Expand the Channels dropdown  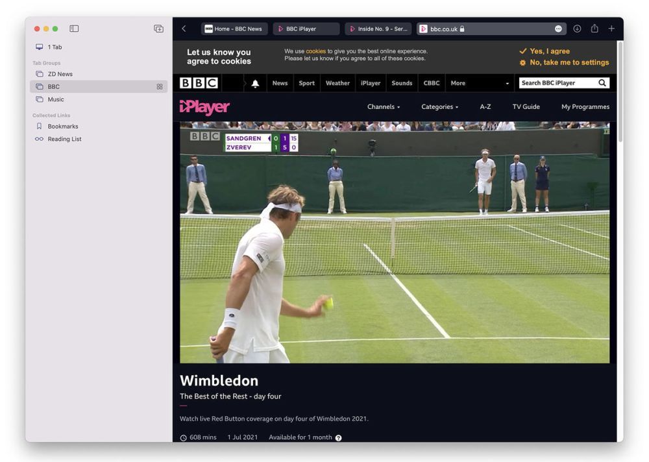(384, 107)
